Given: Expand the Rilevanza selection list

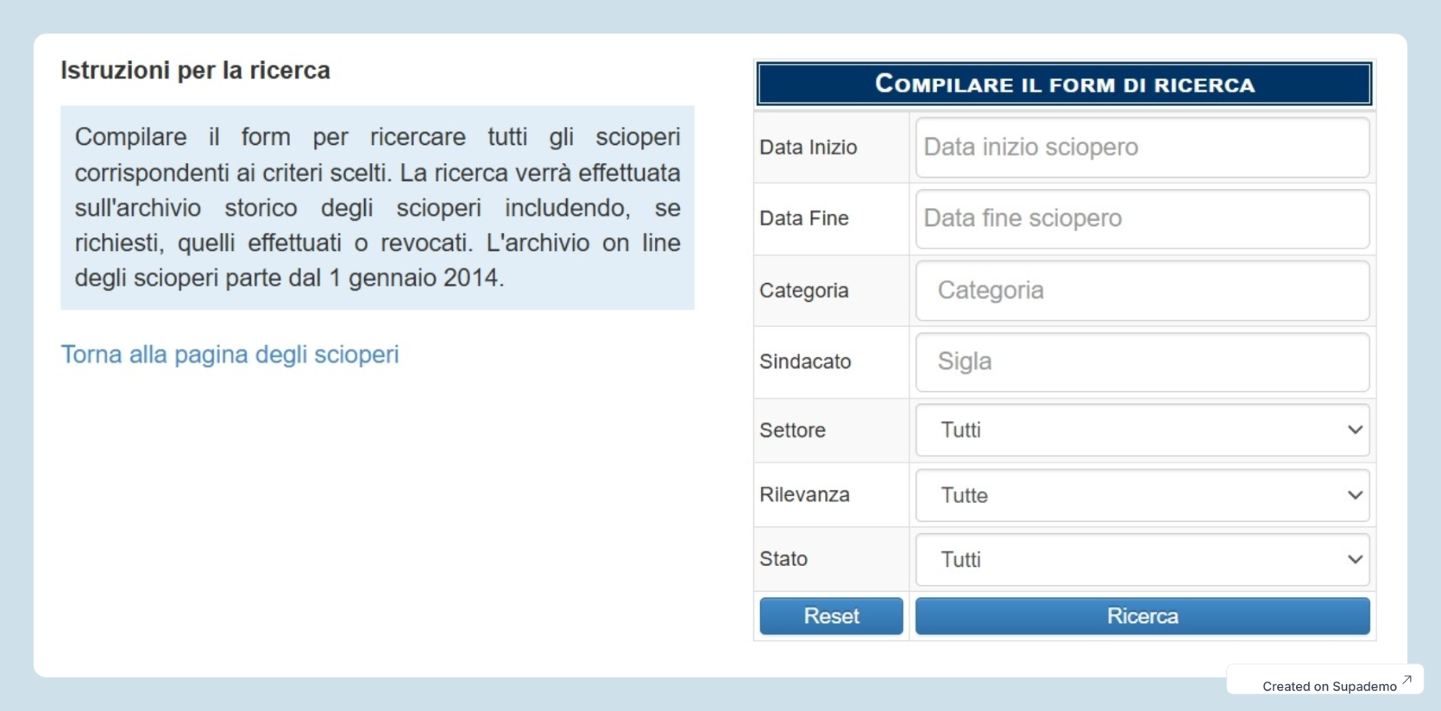Looking at the screenshot, I should pos(1140,495).
